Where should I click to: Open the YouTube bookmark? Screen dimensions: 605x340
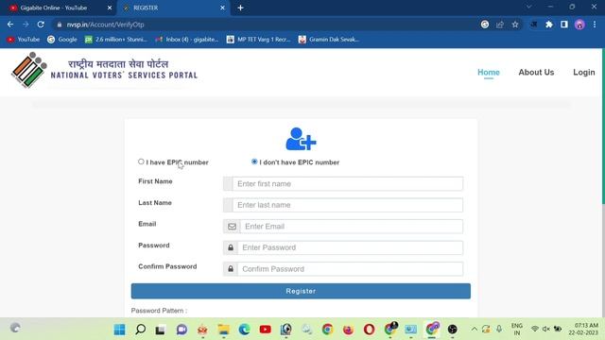coord(24,40)
